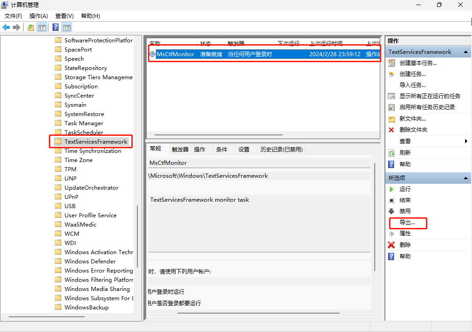
Task: Expand the 查看 submenu arrow
Action: pos(466,141)
